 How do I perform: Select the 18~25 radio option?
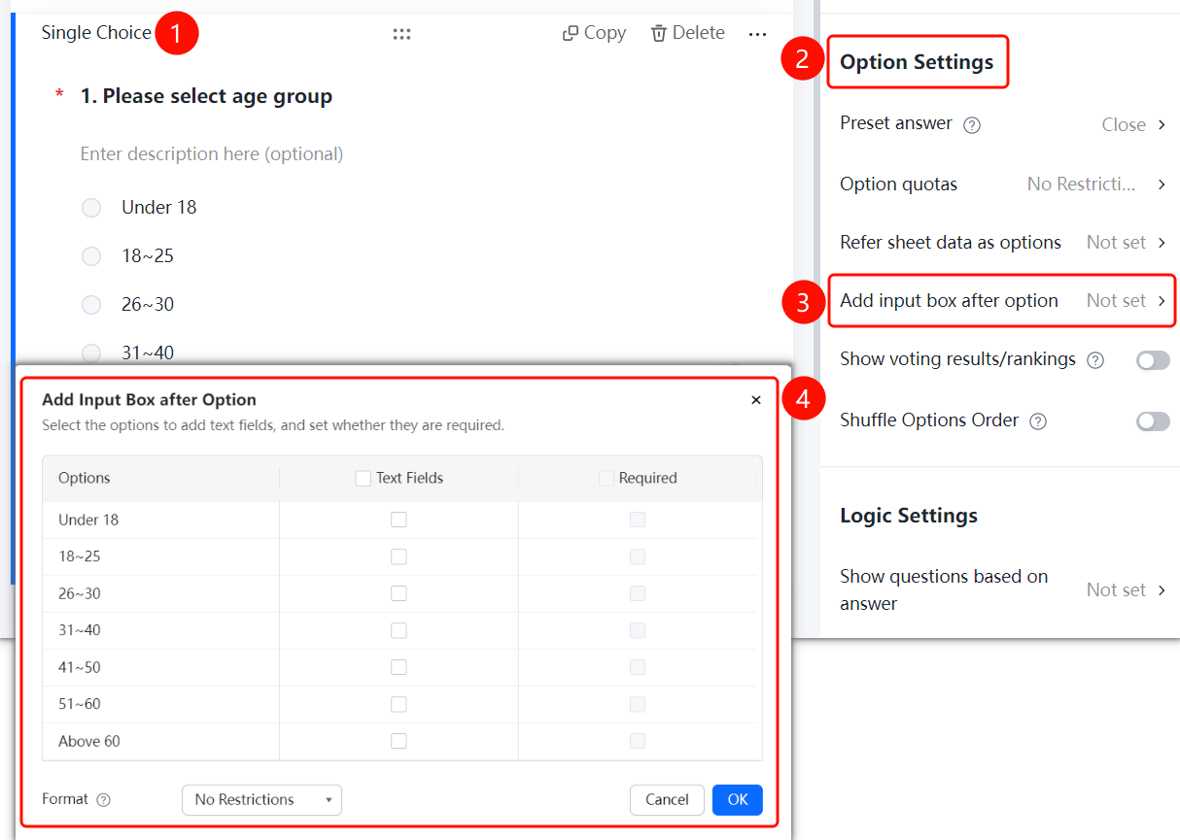tap(91, 256)
